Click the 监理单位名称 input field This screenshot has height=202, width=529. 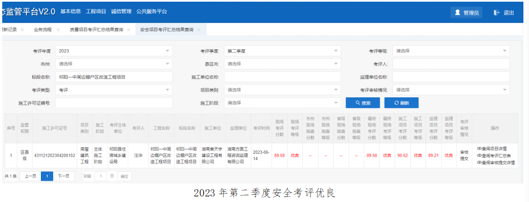tap(451, 77)
